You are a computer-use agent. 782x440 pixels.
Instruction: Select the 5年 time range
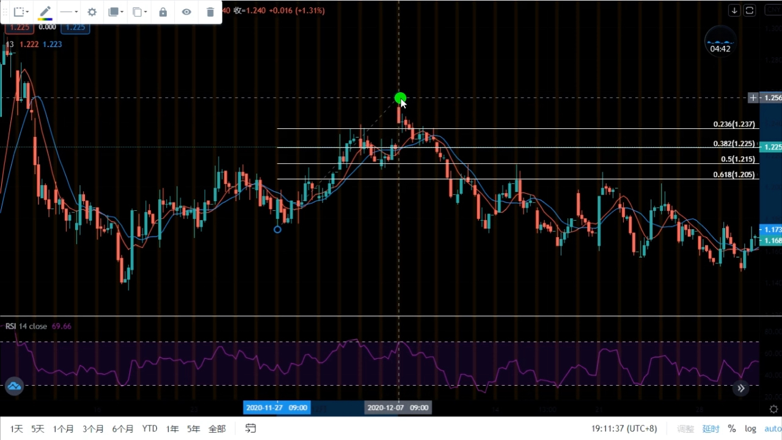(194, 429)
